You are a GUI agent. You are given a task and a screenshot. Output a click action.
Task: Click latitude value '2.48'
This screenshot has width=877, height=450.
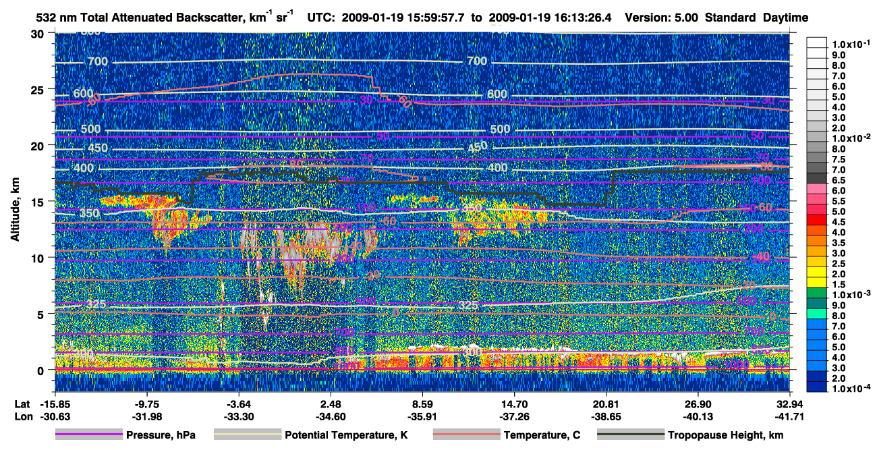(x=330, y=404)
